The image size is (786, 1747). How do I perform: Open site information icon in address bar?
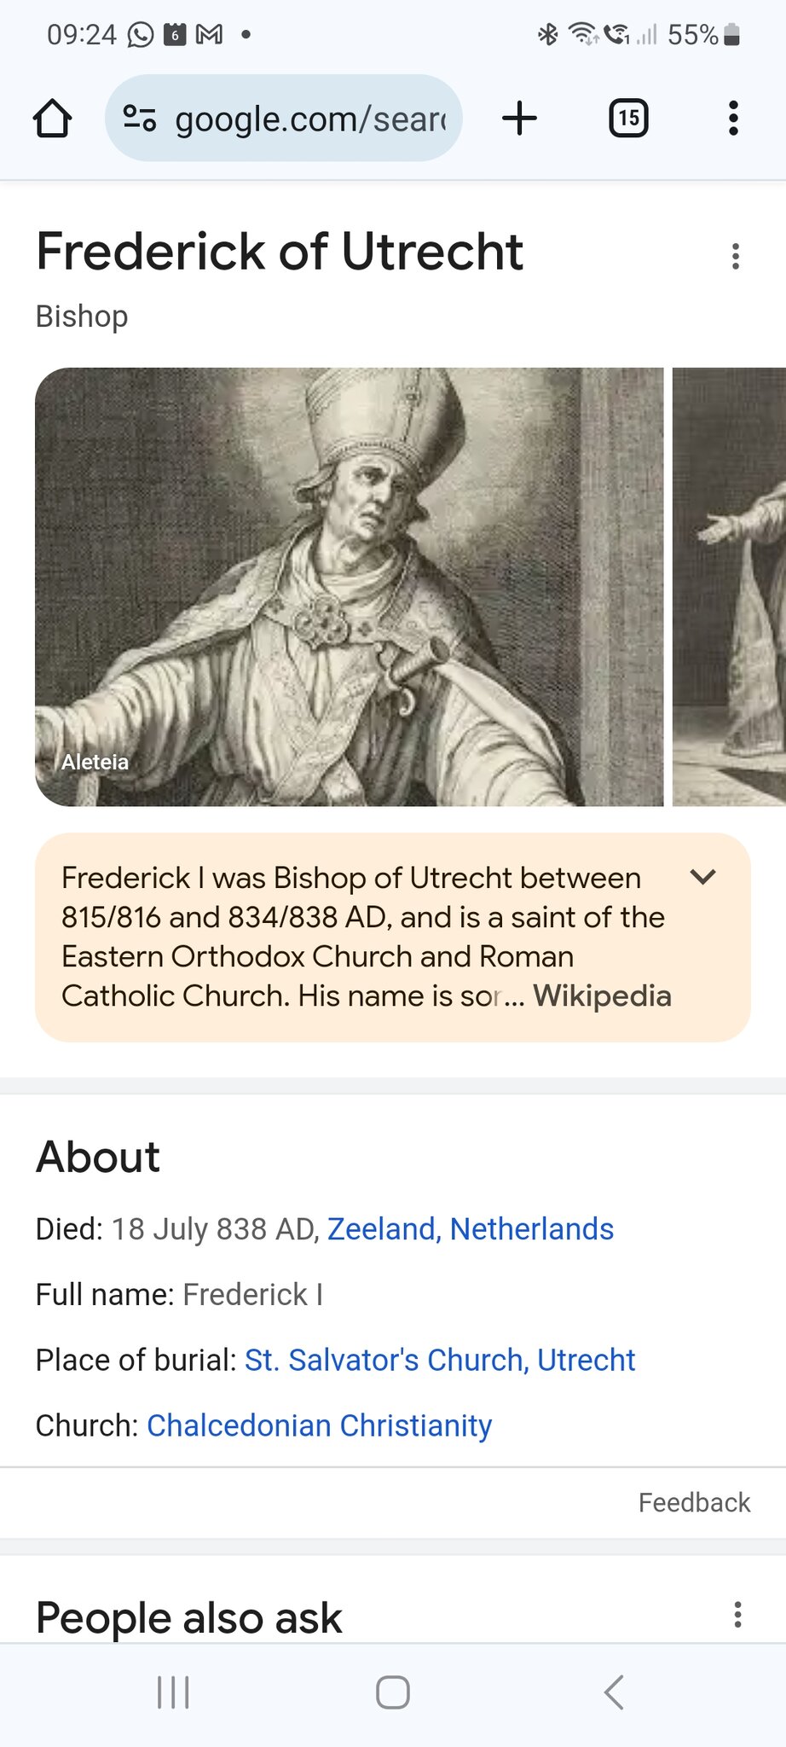(x=139, y=118)
